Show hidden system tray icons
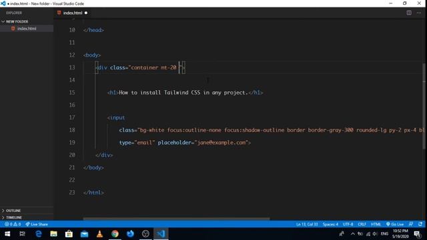 (x=353, y=234)
